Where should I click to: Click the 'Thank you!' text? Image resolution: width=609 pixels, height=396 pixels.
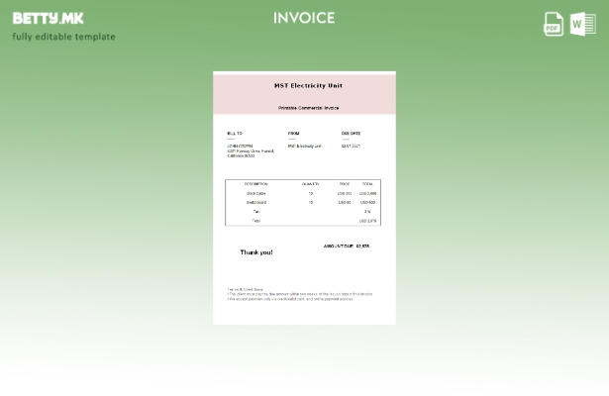256,252
